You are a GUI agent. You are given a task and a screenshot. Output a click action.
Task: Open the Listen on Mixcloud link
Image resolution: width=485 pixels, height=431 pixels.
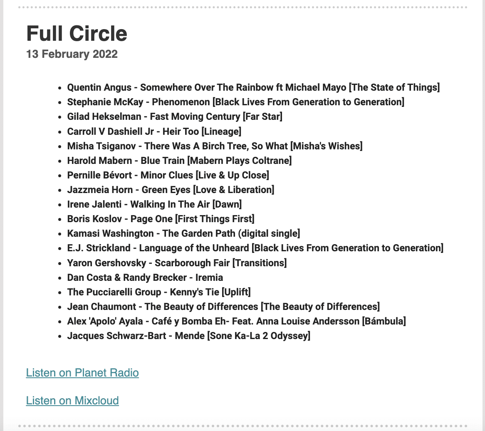pyautogui.click(x=72, y=400)
